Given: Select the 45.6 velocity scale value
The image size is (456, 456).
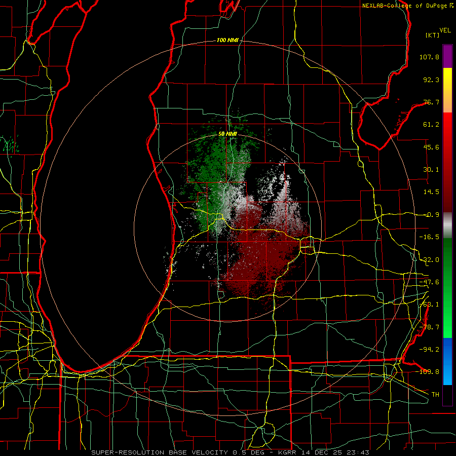Looking at the screenshot, I should click(431, 147).
